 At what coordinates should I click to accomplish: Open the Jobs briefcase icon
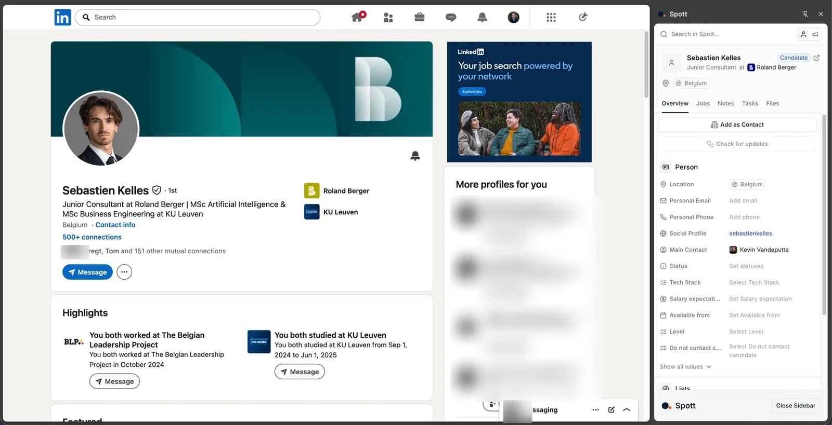point(420,17)
